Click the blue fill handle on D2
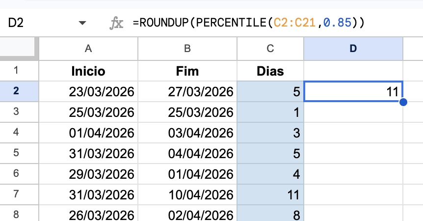The height and width of the screenshot is (221, 423). click(403, 102)
